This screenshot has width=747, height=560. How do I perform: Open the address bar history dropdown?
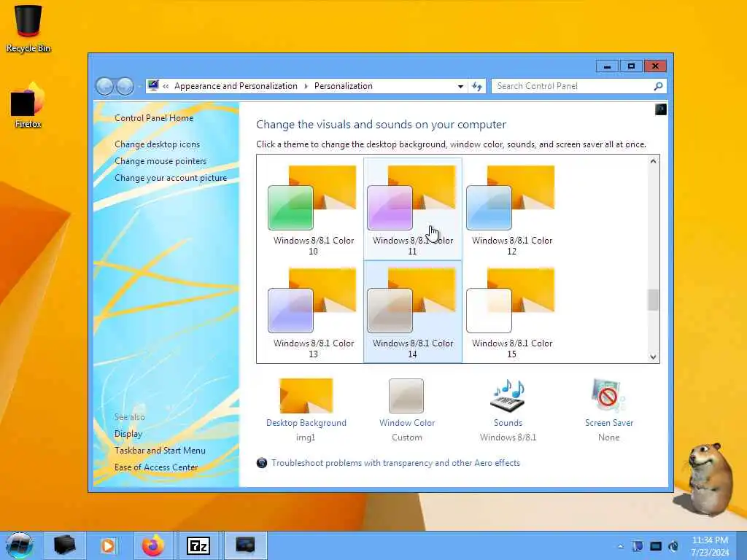point(460,86)
